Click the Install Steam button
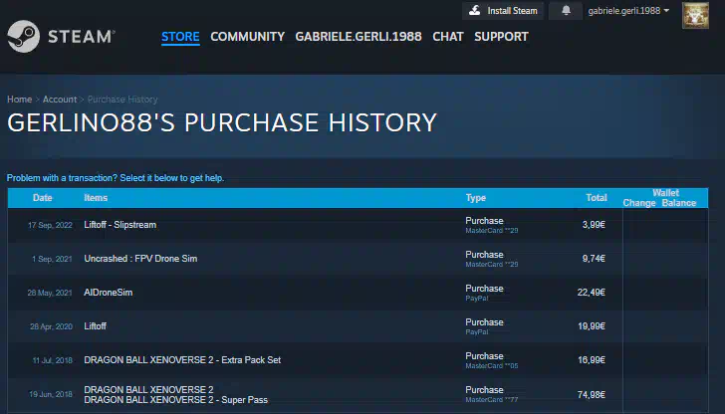Screen dimensions: 725x414 point(503,11)
